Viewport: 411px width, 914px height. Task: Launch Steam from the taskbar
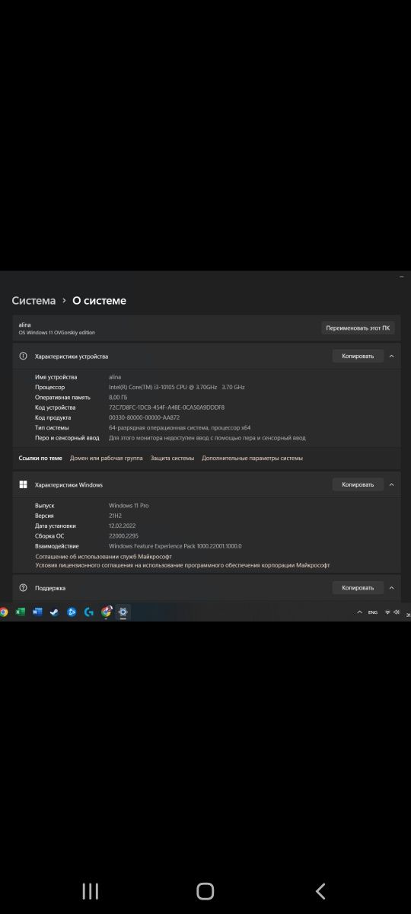pos(54,612)
